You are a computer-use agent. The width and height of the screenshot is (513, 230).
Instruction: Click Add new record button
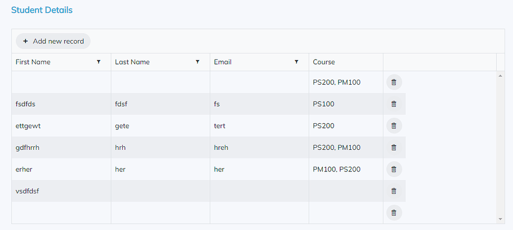tap(53, 41)
